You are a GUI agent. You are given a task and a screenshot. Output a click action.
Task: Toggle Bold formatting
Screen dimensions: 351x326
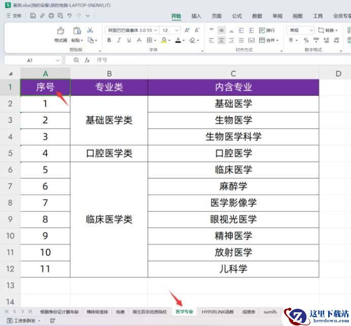(109, 40)
